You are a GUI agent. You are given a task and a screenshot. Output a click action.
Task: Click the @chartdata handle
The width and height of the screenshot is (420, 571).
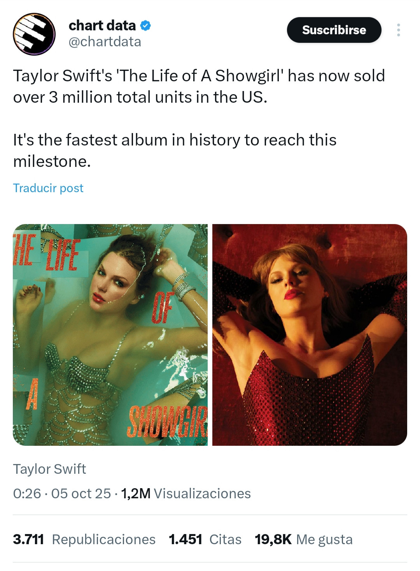105,42
